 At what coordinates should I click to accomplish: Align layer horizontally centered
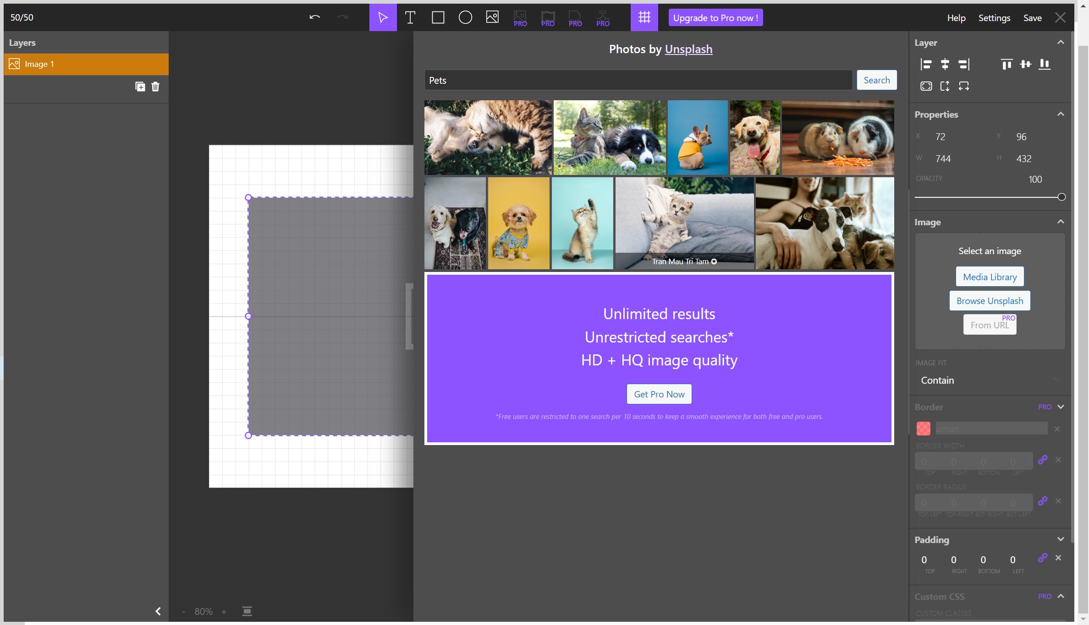point(945,64)
